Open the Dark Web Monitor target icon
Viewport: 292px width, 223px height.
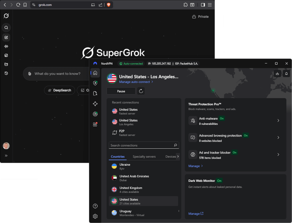[95, 114]
